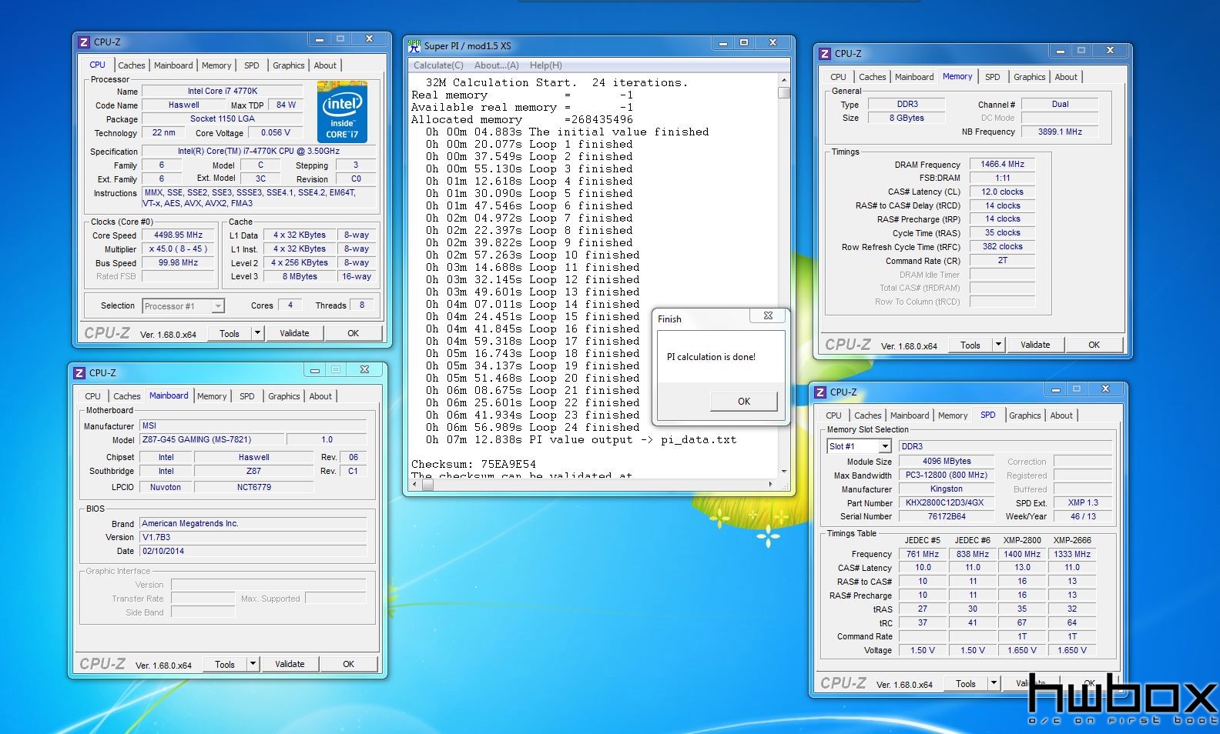Click Tools button in the Memory window
The height and width of the screenshot is (734, 1220).
(970, 345)
